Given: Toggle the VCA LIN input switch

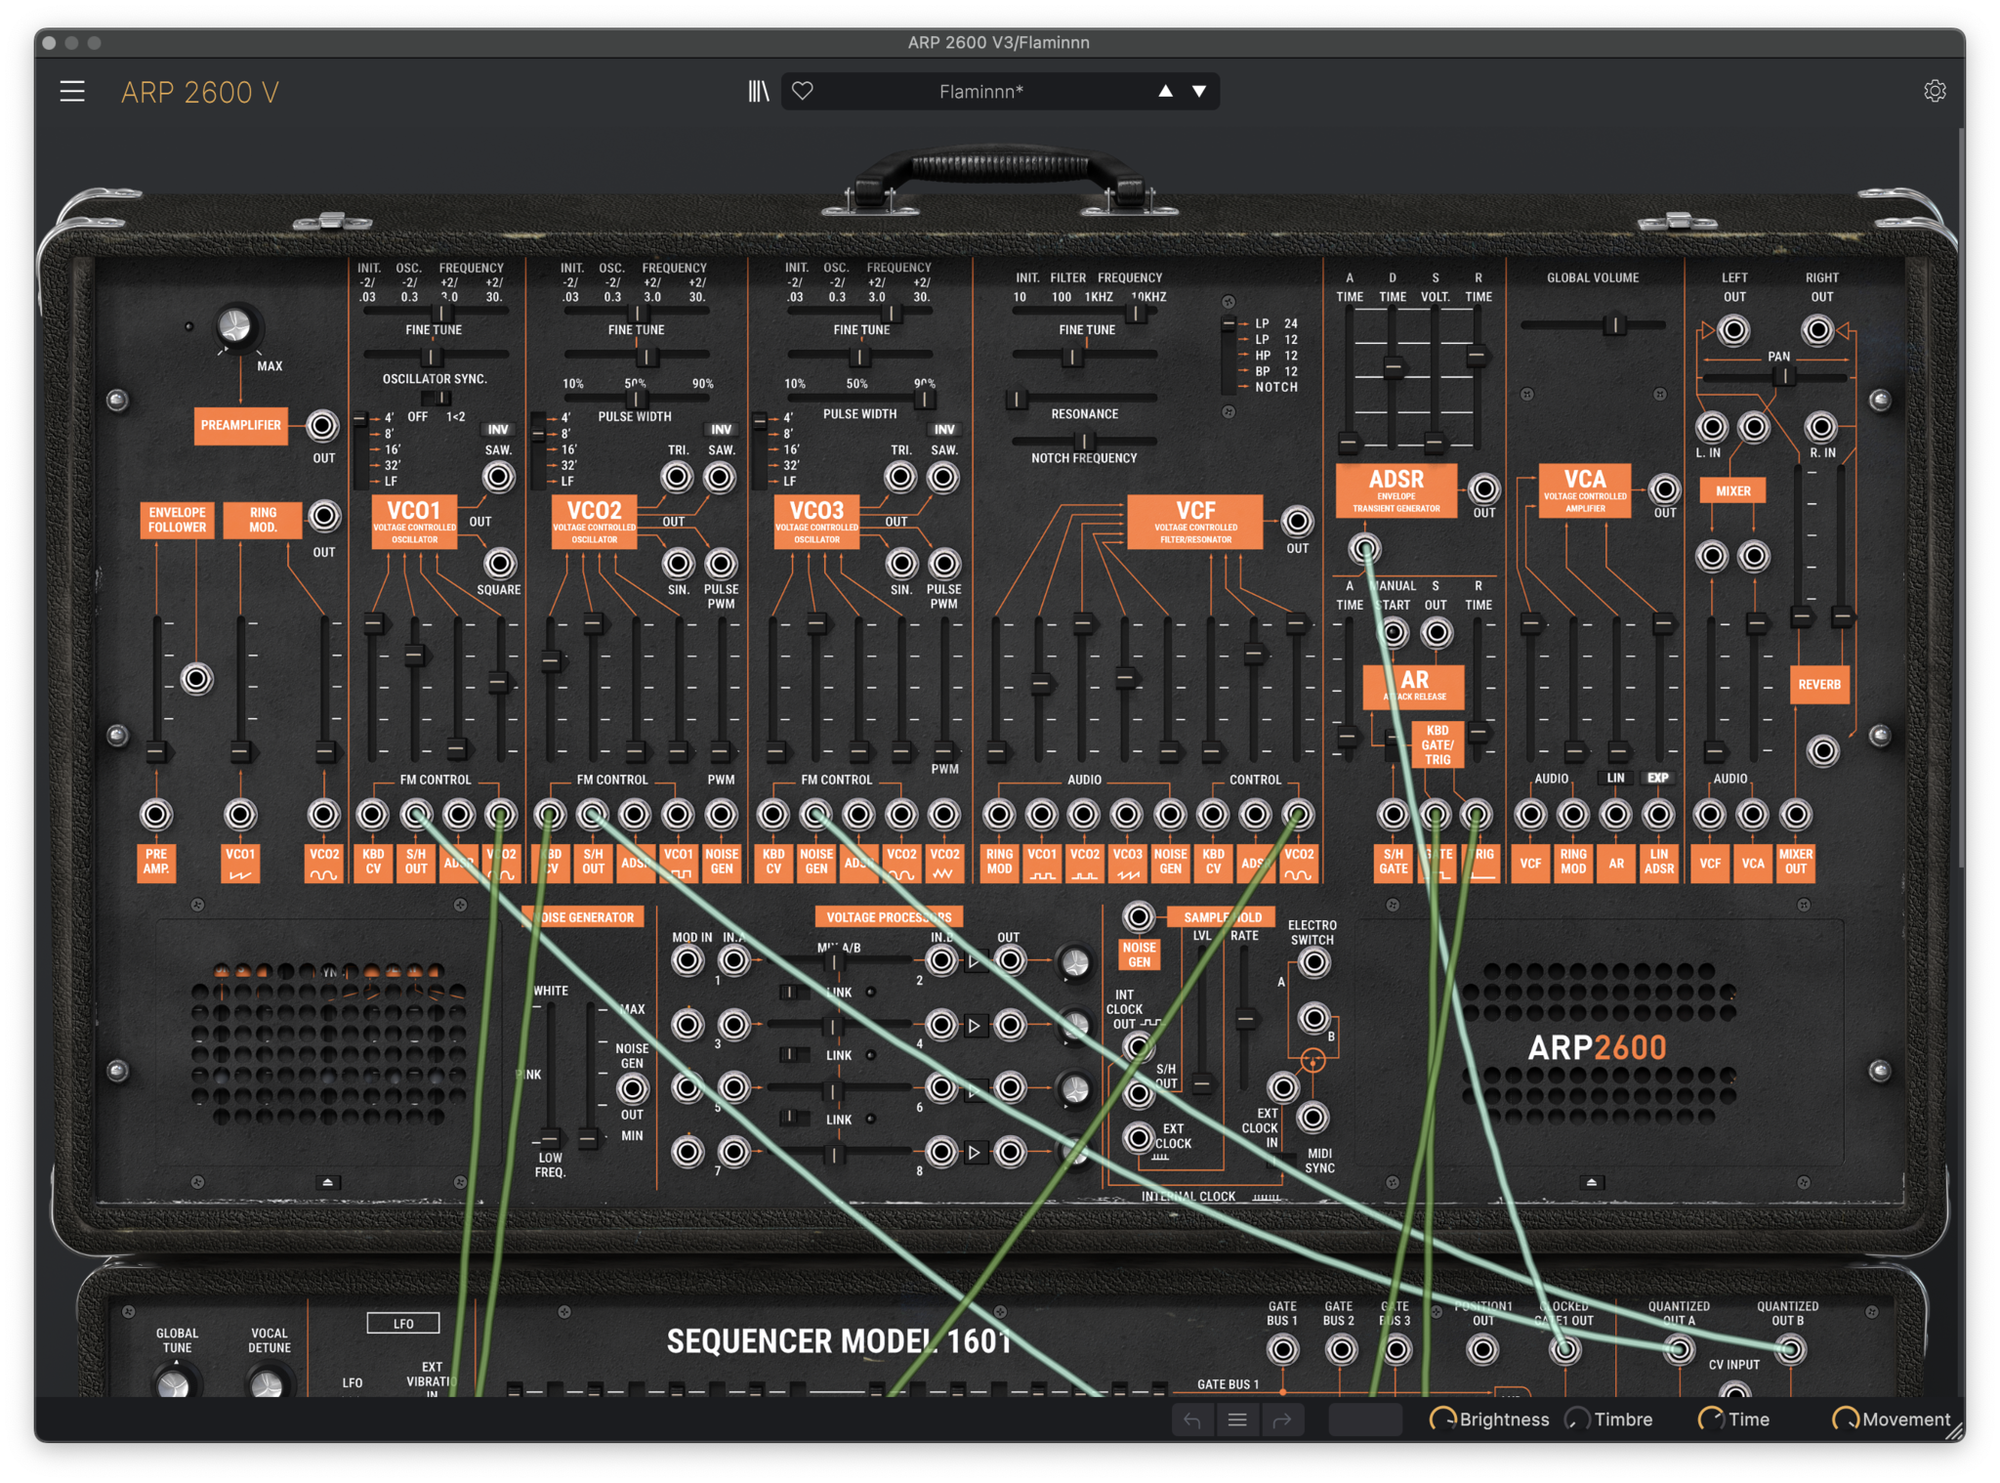Looking at the screenshot, I should 1616,779.
